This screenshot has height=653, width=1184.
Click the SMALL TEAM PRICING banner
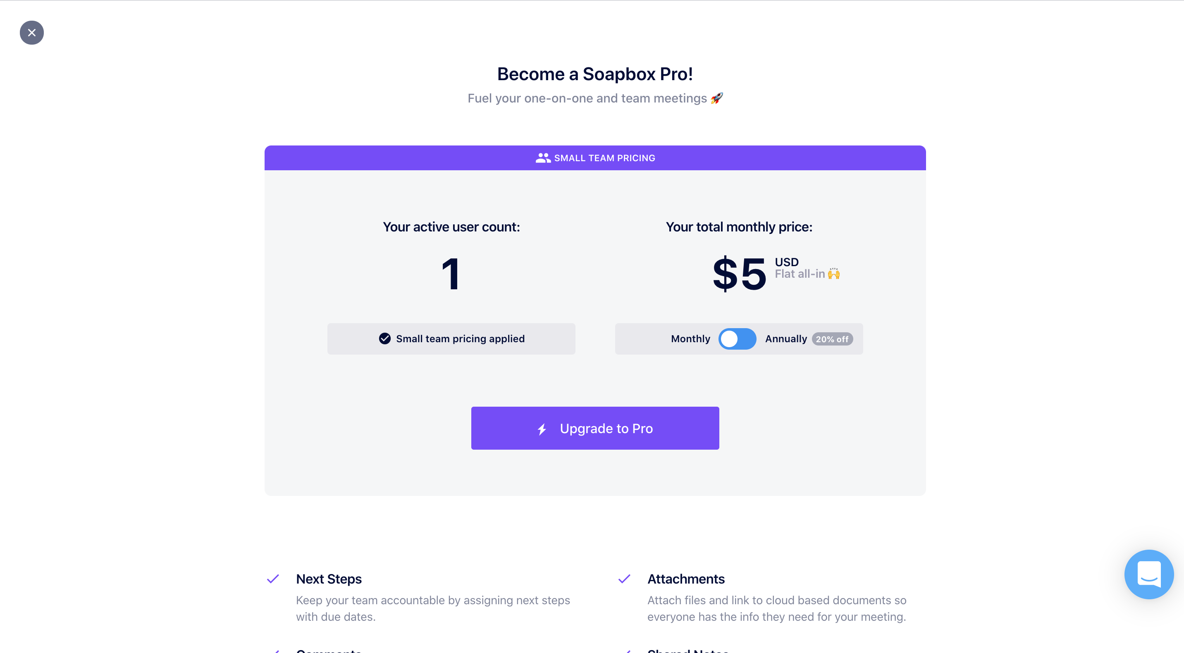click(x=595, y=158)
